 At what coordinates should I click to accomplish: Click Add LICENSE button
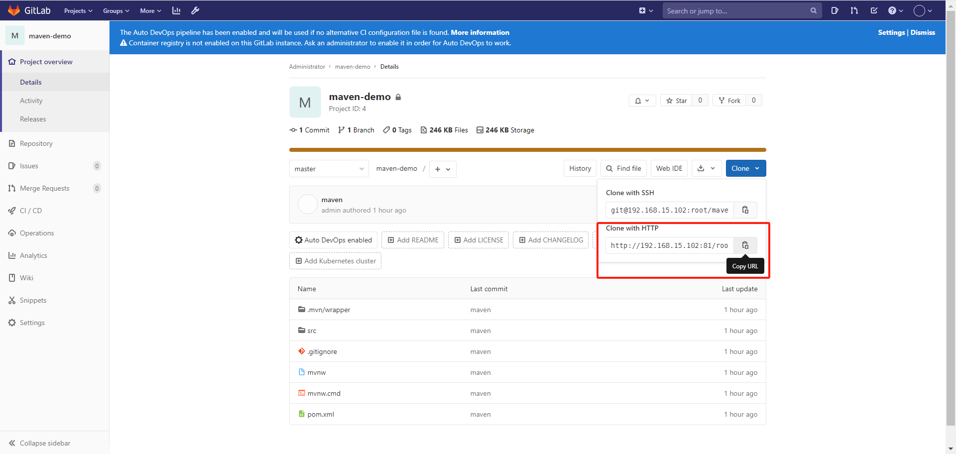click(x=478, y=240)
